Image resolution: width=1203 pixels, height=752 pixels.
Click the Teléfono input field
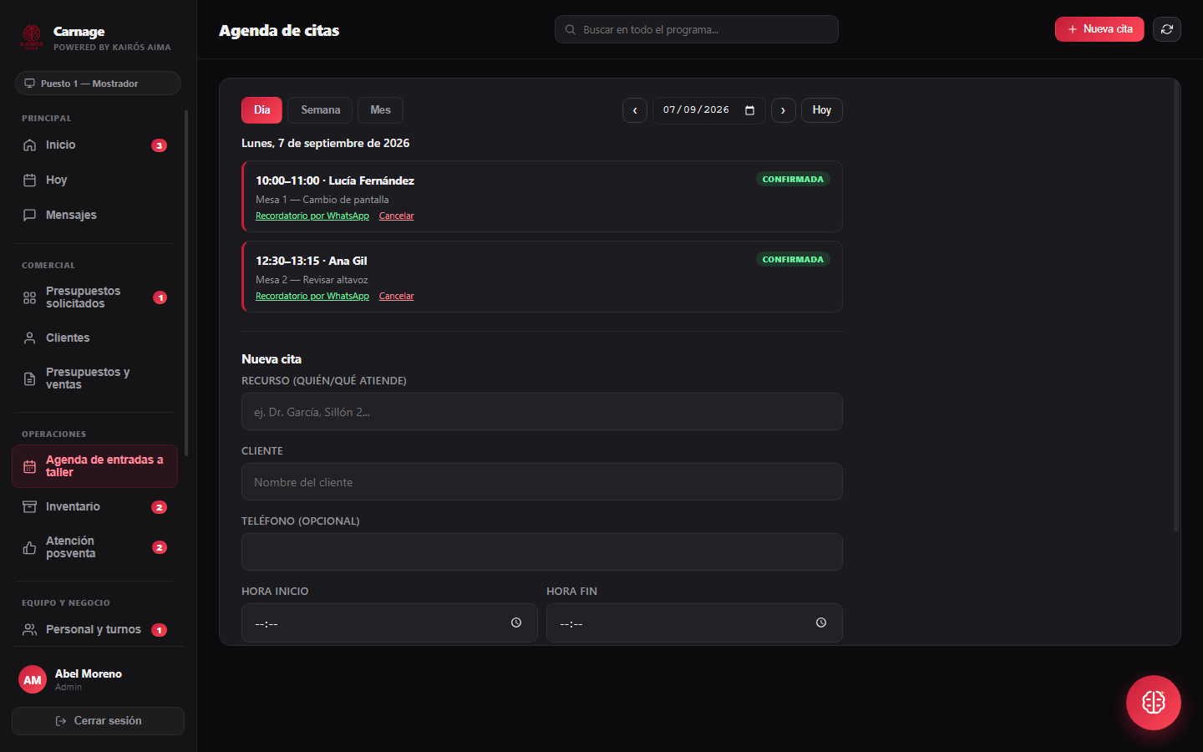(542, 552)
